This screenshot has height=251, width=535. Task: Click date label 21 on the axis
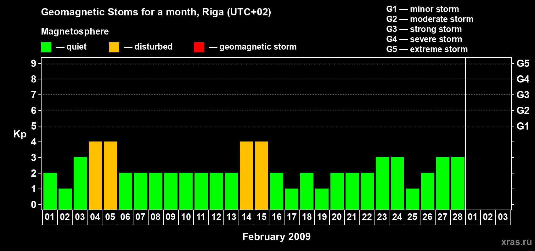click(352, 217)
